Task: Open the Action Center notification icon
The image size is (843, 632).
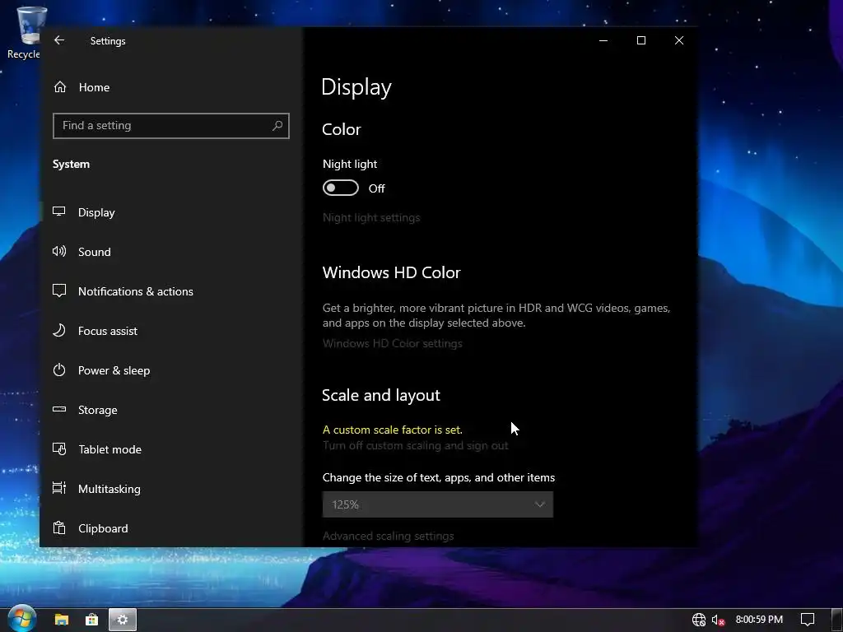Action: click(808, 620)
